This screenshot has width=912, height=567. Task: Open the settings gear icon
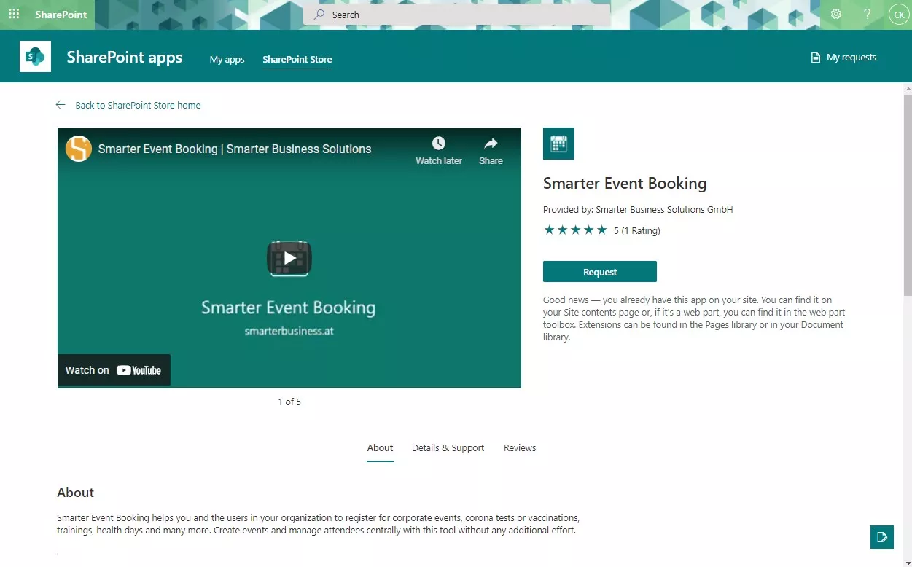pyautogui.click(x=836, y=15)
